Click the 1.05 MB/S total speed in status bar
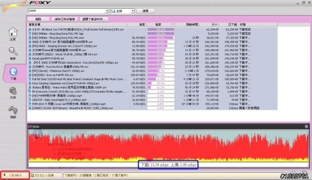The width and height of the screenshot is (312, 180). (16, 175)
